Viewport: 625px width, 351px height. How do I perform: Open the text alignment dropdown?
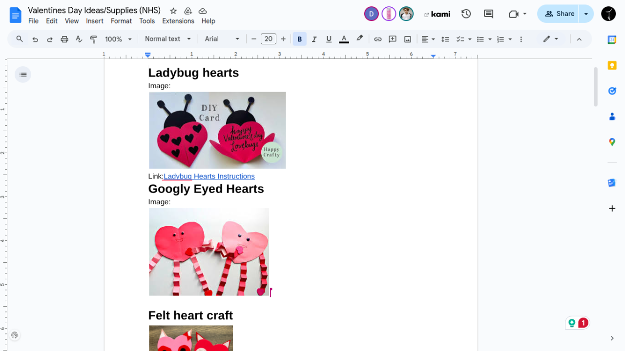(428, 39)
